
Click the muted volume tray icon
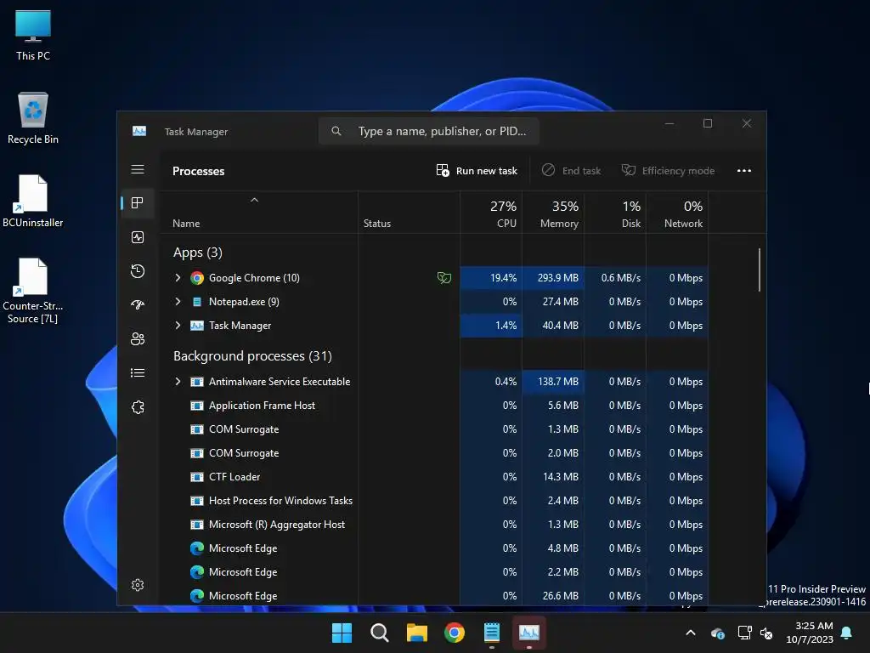pos(766,633)
